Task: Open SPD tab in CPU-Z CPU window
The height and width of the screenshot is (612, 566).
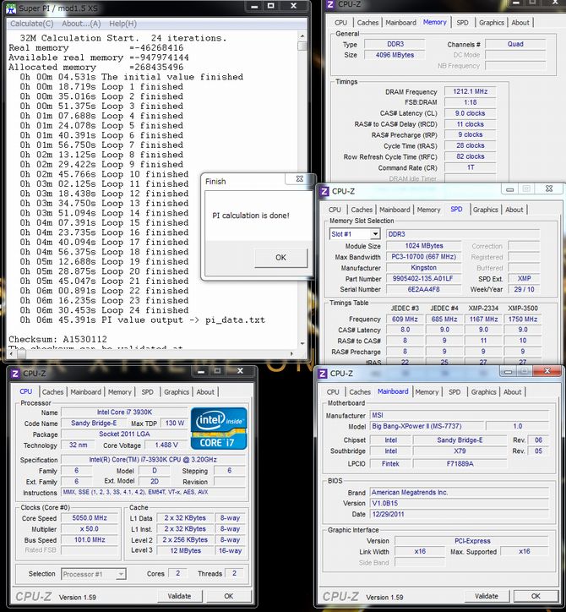Action: (148, 392)
